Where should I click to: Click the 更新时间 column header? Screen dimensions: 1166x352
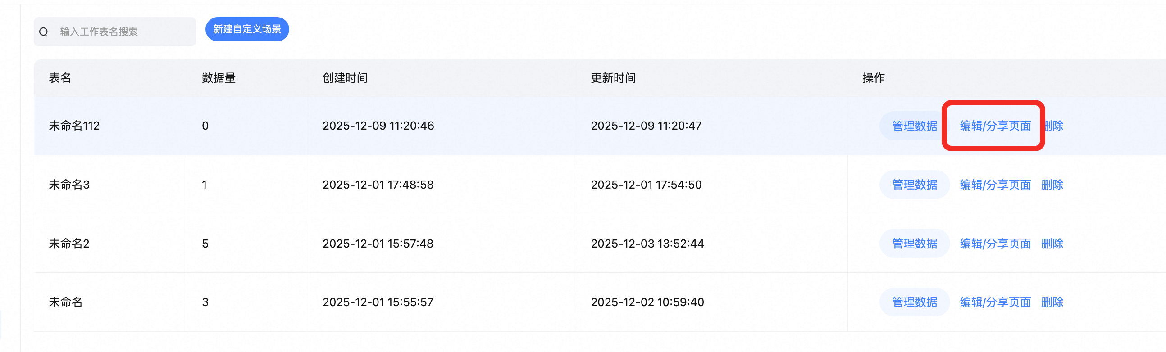click(x=613, y=78)
